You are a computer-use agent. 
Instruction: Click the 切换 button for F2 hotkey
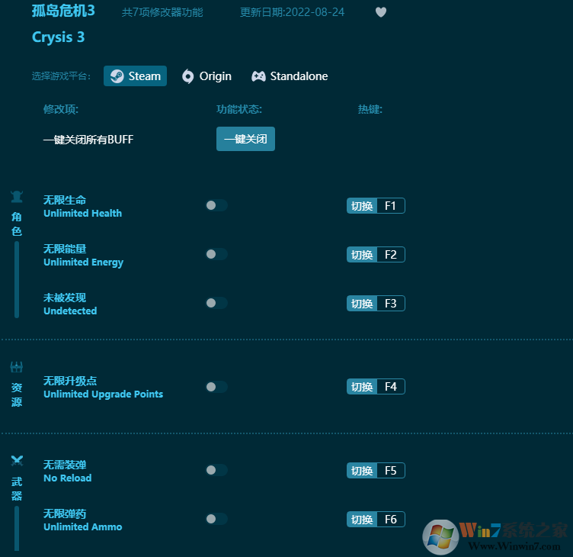point(362,255)
